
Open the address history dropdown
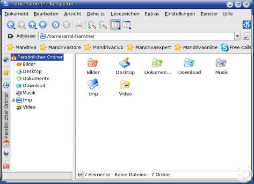(x=237, y=36)
